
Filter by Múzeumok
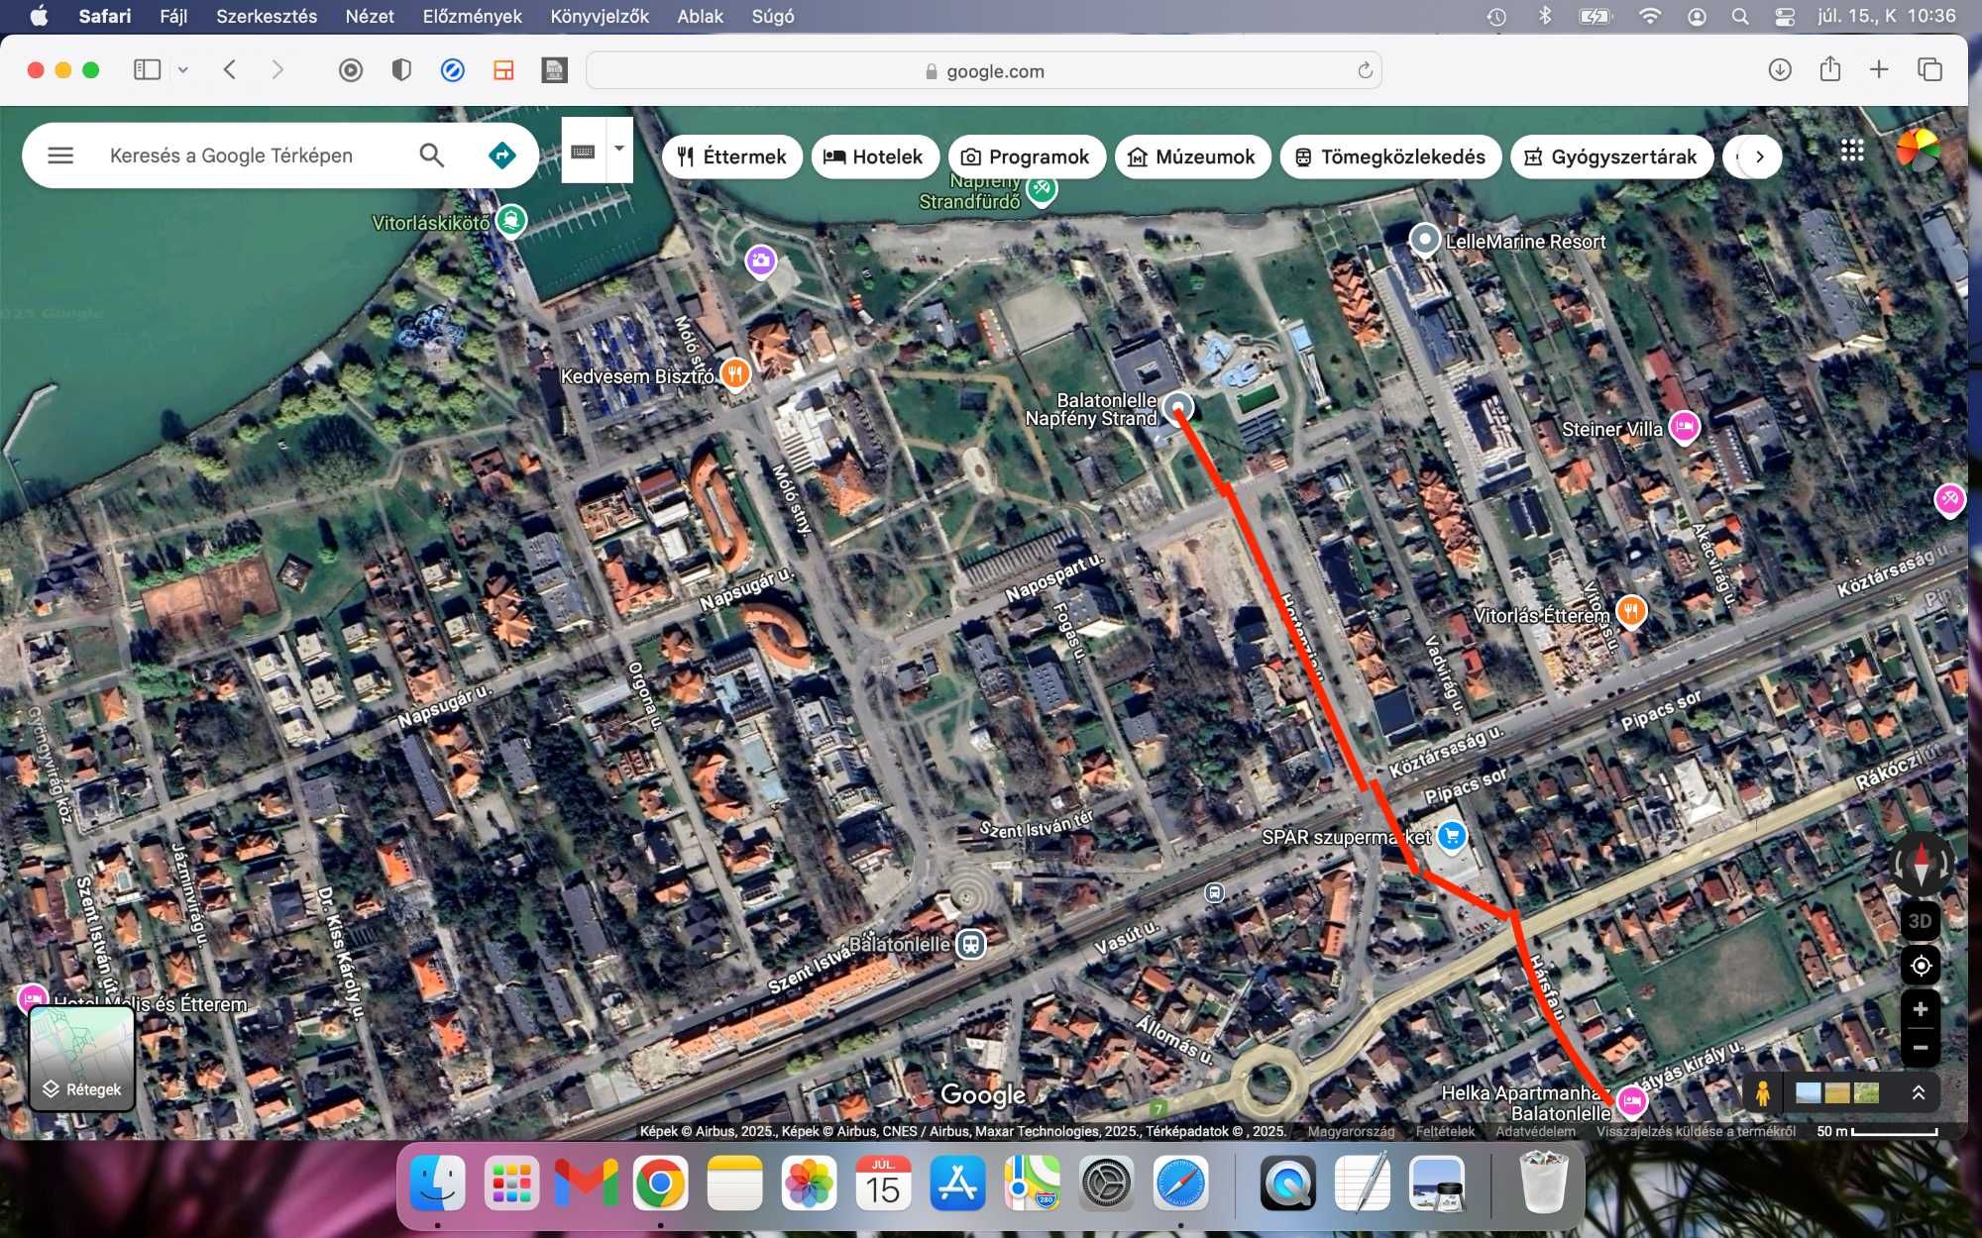click(x=1192, y=156)
